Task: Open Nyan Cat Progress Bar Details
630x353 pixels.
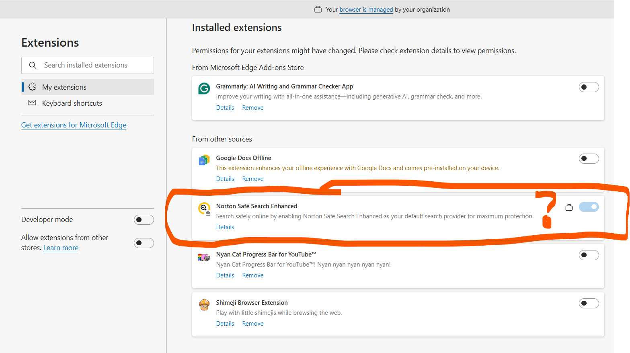Action: click(x=225, y=275)
